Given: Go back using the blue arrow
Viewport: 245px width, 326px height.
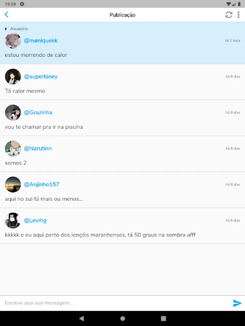Looking at the screenshot, I should point(7,14).
